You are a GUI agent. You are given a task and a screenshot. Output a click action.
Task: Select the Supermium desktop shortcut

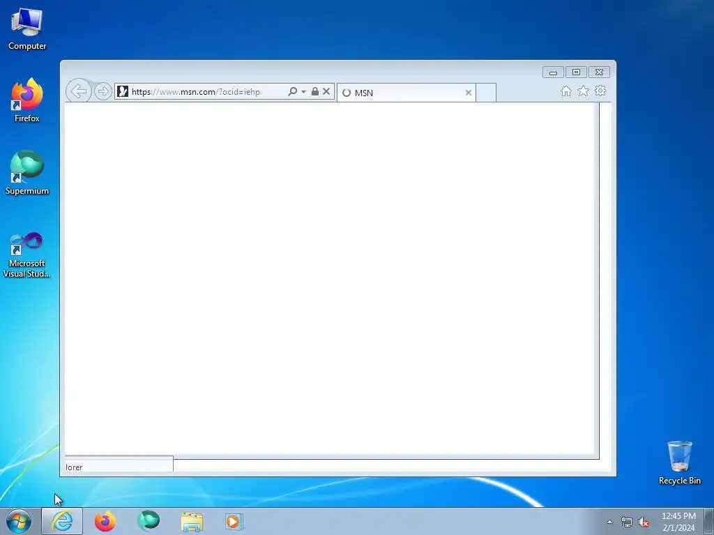coord(27,173)
